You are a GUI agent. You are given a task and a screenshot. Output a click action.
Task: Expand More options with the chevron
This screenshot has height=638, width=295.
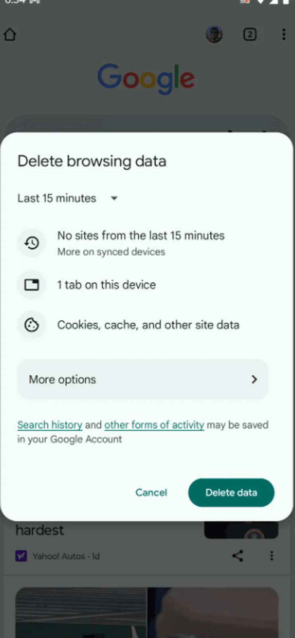pos(254,379)
